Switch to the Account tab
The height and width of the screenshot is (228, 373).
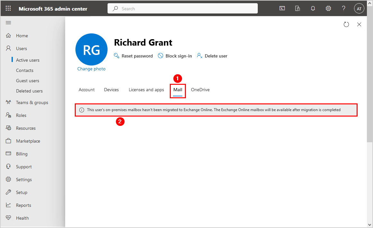point(87,90)
